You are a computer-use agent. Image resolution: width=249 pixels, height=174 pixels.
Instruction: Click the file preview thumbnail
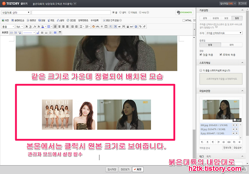(x=221, y=109)
